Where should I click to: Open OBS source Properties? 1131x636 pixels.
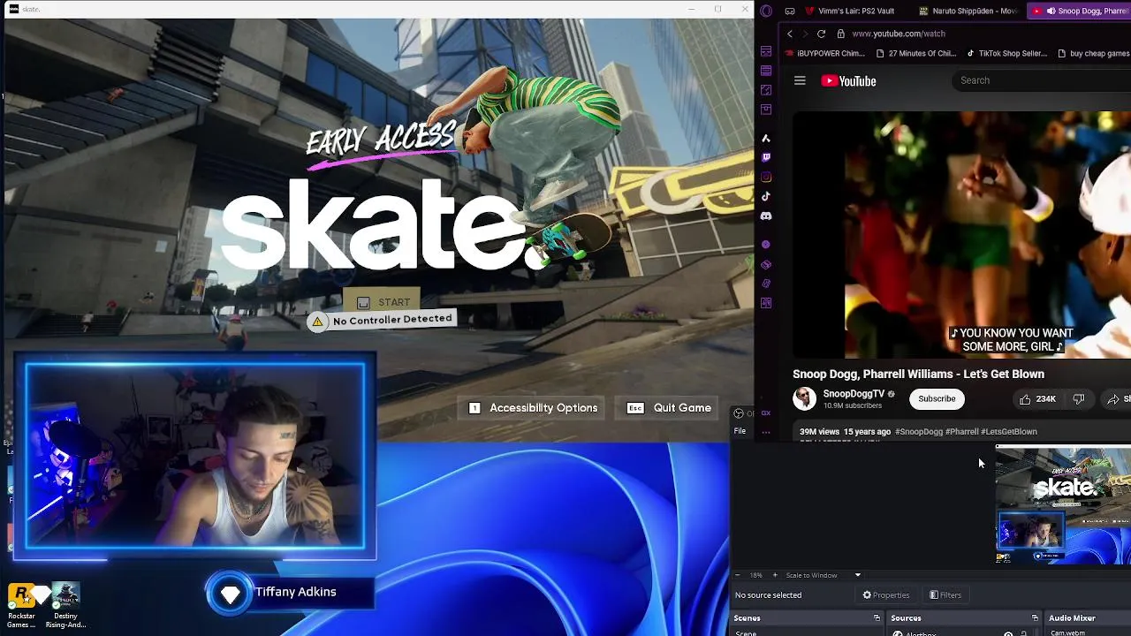tap(886, 595)
